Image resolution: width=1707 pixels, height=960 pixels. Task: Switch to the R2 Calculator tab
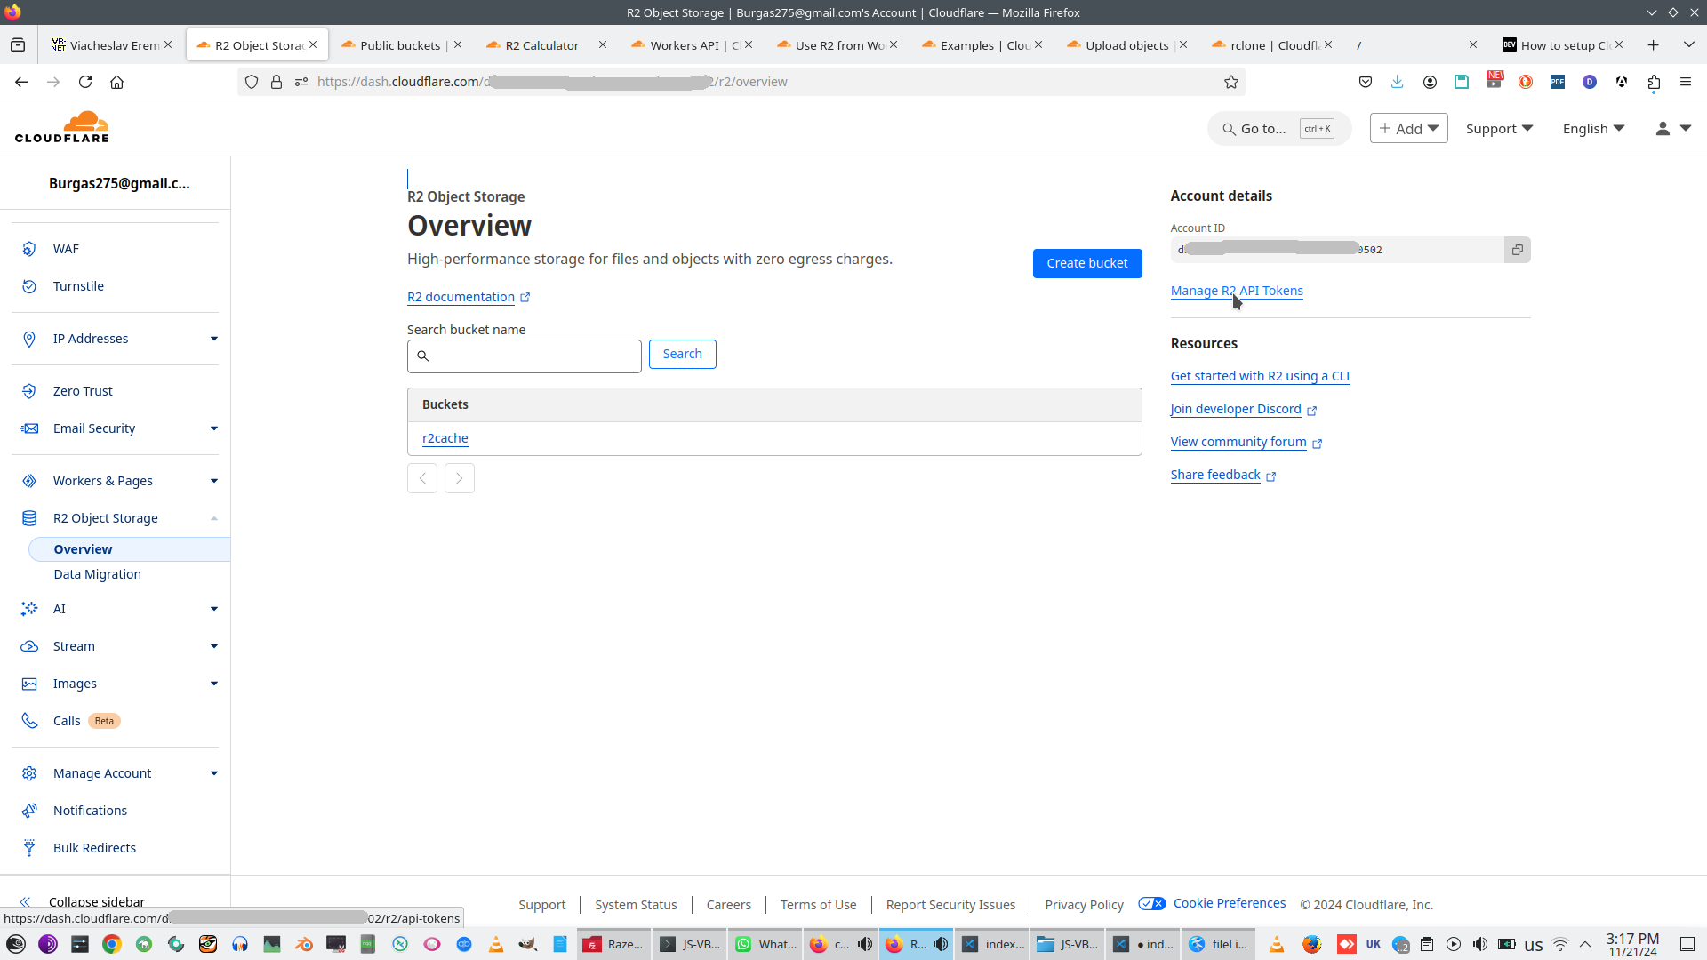click(541, 45)
